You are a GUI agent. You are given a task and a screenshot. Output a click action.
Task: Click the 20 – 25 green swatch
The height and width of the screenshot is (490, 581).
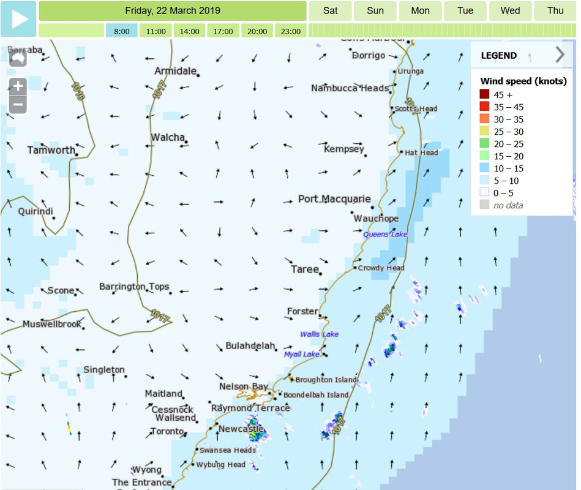tap(484, 143)
